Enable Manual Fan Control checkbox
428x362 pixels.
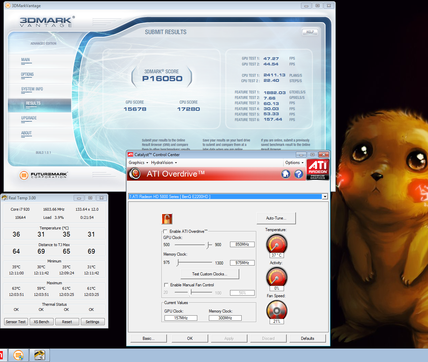[166, 285]
